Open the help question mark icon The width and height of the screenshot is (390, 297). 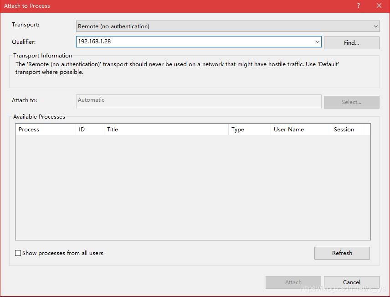[x=359, y=6]
